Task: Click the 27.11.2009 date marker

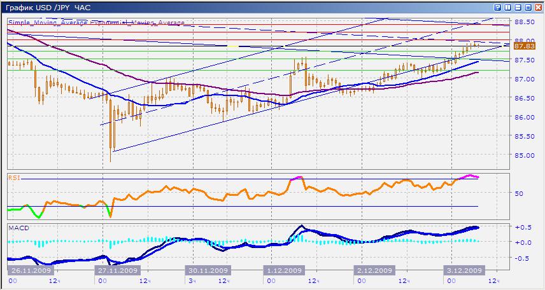Action: 119,270
